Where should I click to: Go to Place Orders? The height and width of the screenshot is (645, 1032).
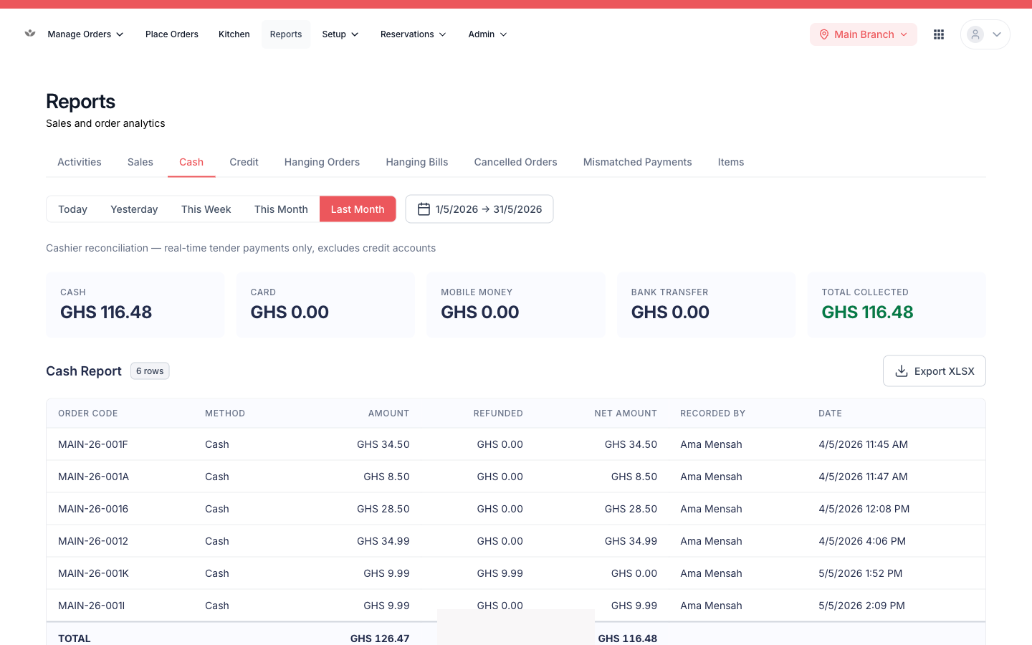(172, 34)
